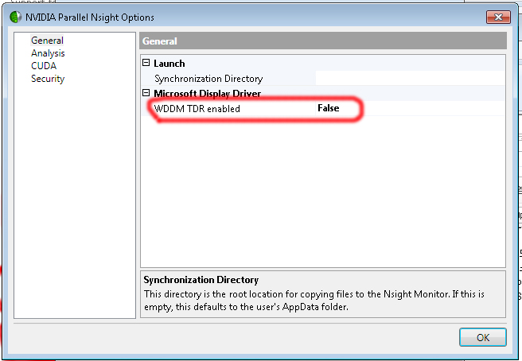This screenshot has width=522, height=361.
Task: Click the Launch category label
Action: [169, 63]
